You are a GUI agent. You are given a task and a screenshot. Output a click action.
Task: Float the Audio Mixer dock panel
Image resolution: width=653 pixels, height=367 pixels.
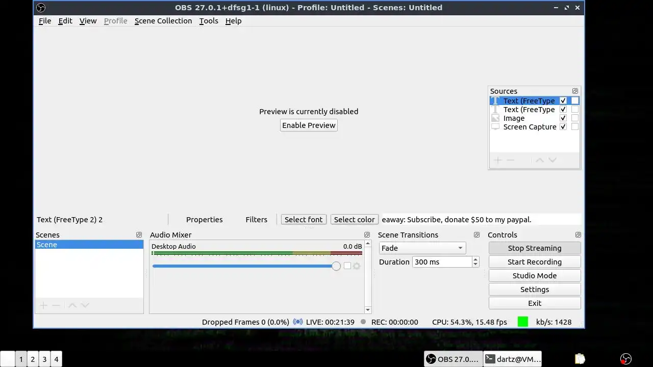pyautogui.click(x=367, y=235)
